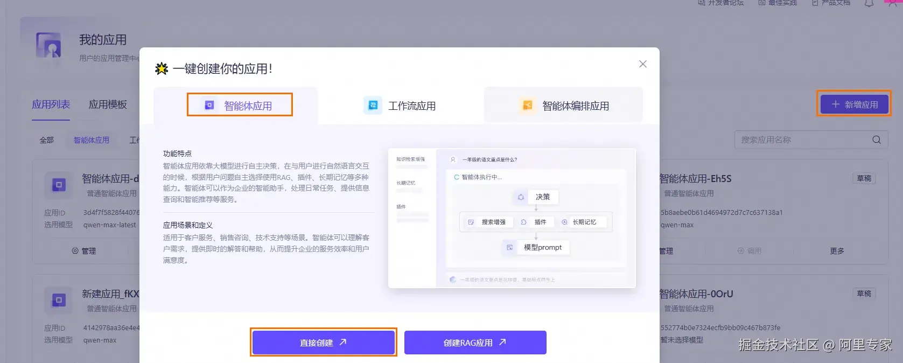Screen dimensions: 903x363
Task: Click 更多 on 智能体应用-Eh5S card
Action: coord(837,251)
